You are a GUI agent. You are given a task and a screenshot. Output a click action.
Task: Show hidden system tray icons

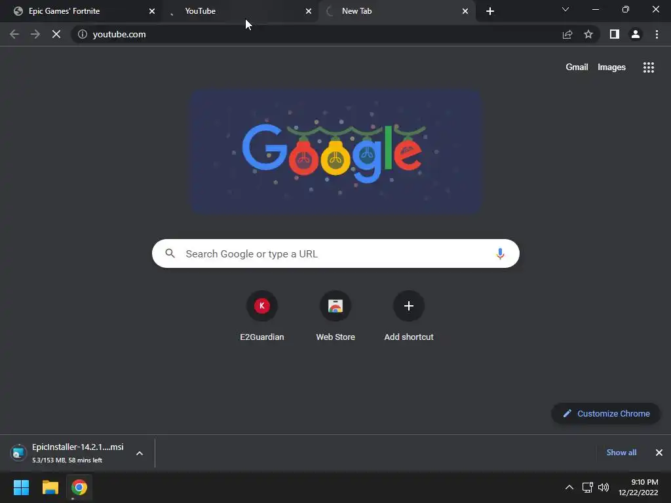[569, 487]
